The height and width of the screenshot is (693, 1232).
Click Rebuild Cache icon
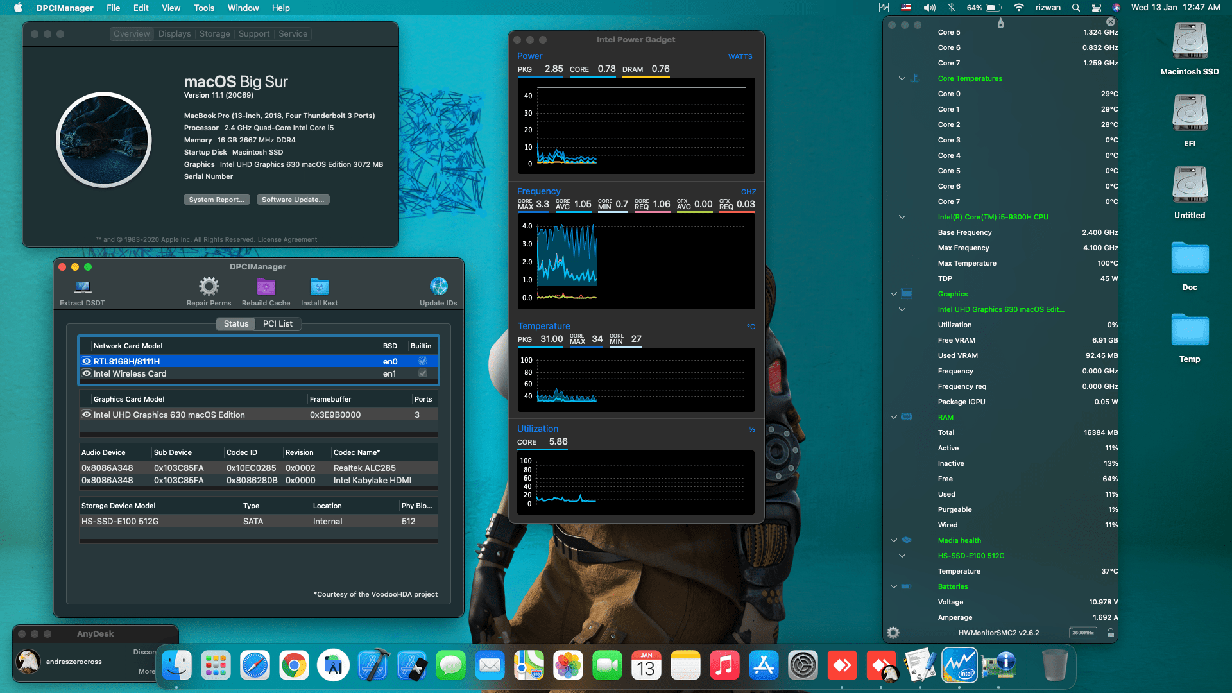pos(266,286)
